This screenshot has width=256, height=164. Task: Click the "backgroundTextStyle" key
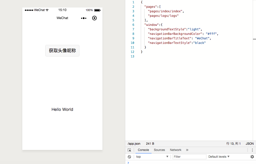(x=167, y=29)
